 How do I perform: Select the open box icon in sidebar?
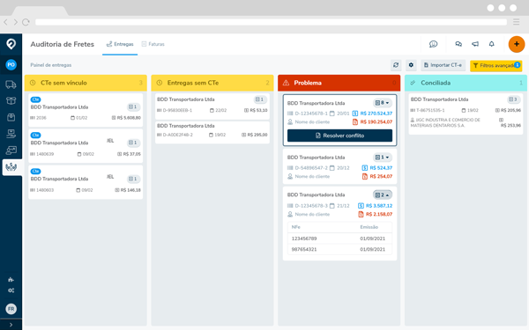[x=11, y=100]
